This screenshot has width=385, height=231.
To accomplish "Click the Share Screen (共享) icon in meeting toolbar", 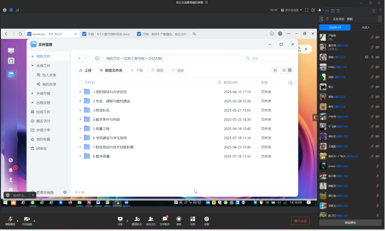I will click(121, 220).
